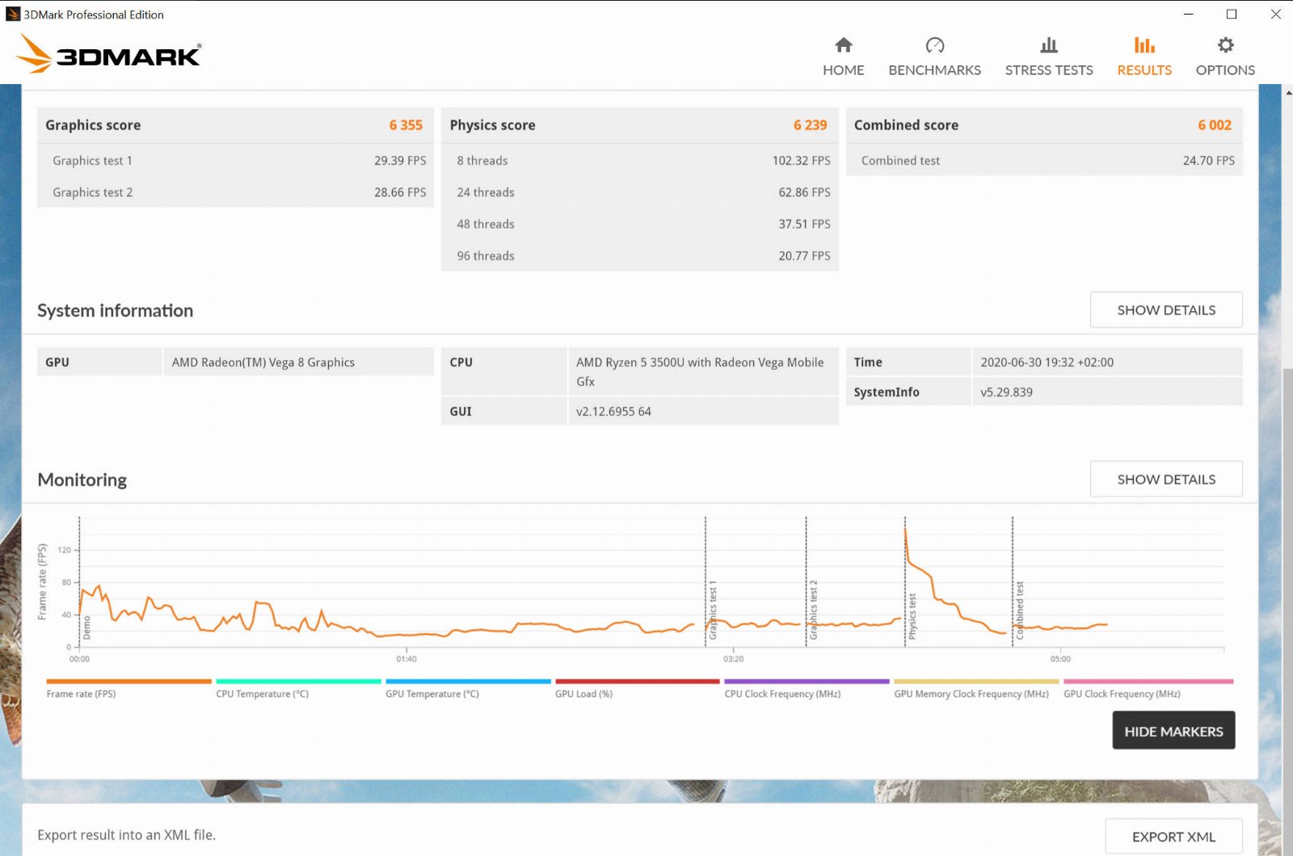Click the Combined test chart marker
This screenshot has width=1293, height=856.
click(1019, 610)
